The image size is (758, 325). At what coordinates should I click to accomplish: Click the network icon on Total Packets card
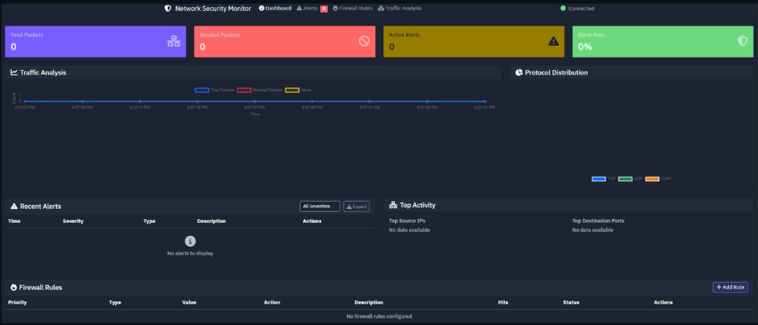(x=174, y=42)
